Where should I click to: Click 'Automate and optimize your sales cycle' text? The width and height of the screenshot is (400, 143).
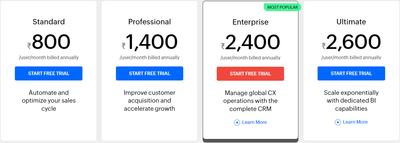(x=49, y=101)
